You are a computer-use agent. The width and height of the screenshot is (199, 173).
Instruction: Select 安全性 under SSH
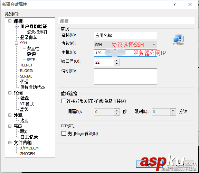(33, 48)
